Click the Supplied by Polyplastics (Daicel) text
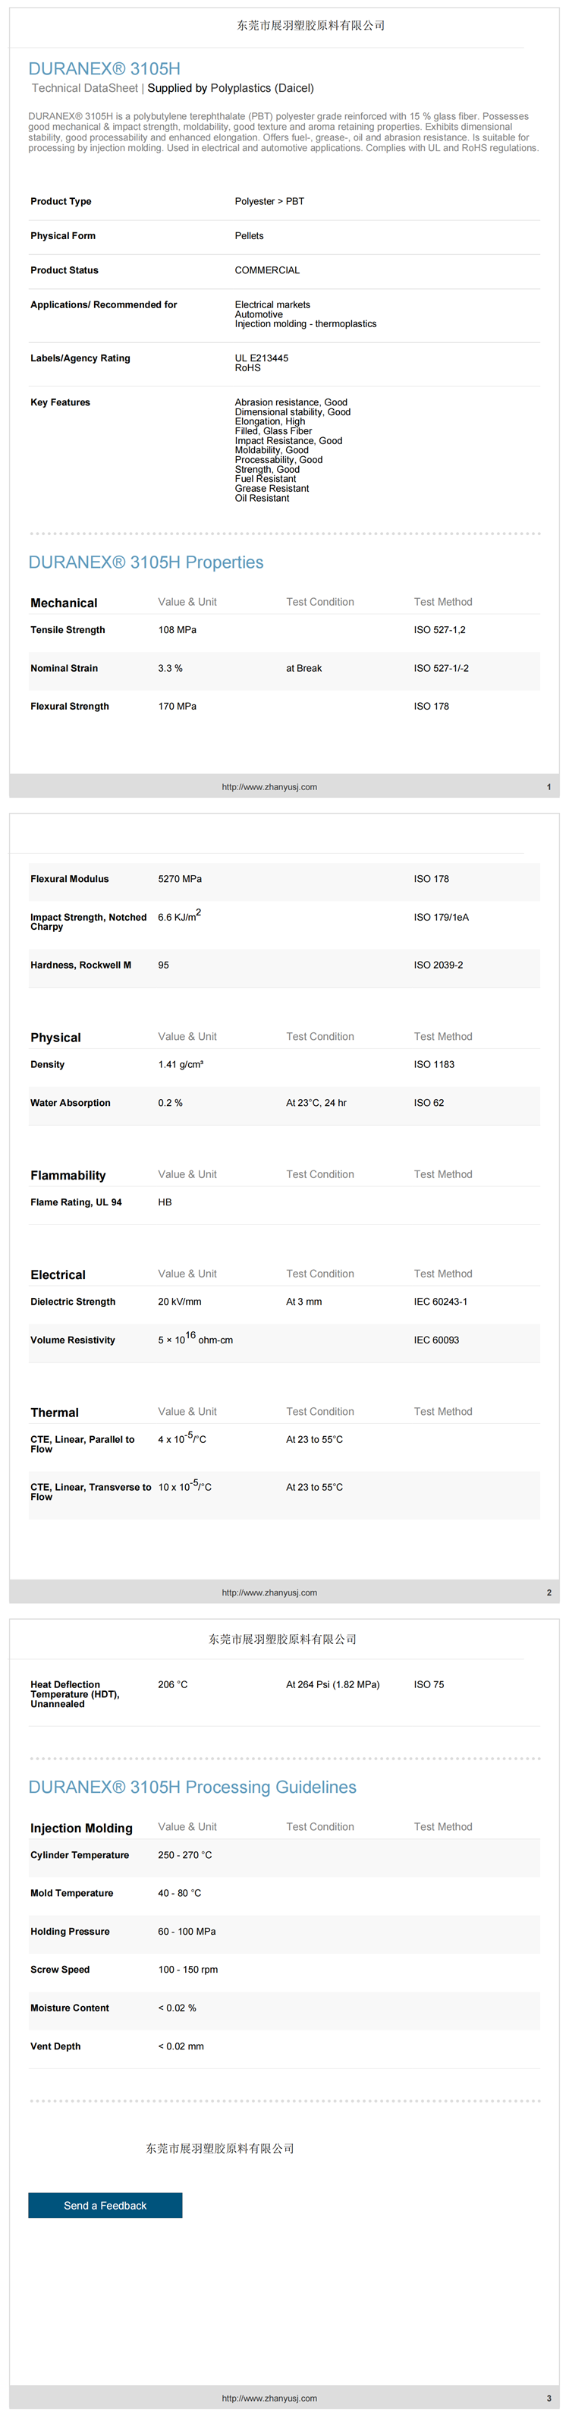The width and height of the screenshot is (569, 2416). tap(231, 88)
